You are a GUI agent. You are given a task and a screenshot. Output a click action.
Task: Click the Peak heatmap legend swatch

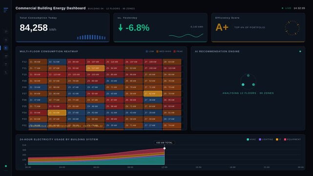[174, 51]
